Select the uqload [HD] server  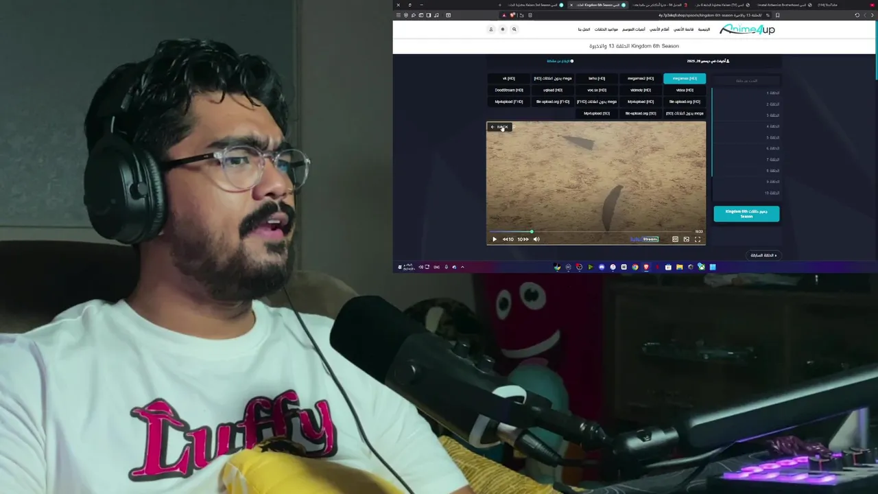click(553, 90)
